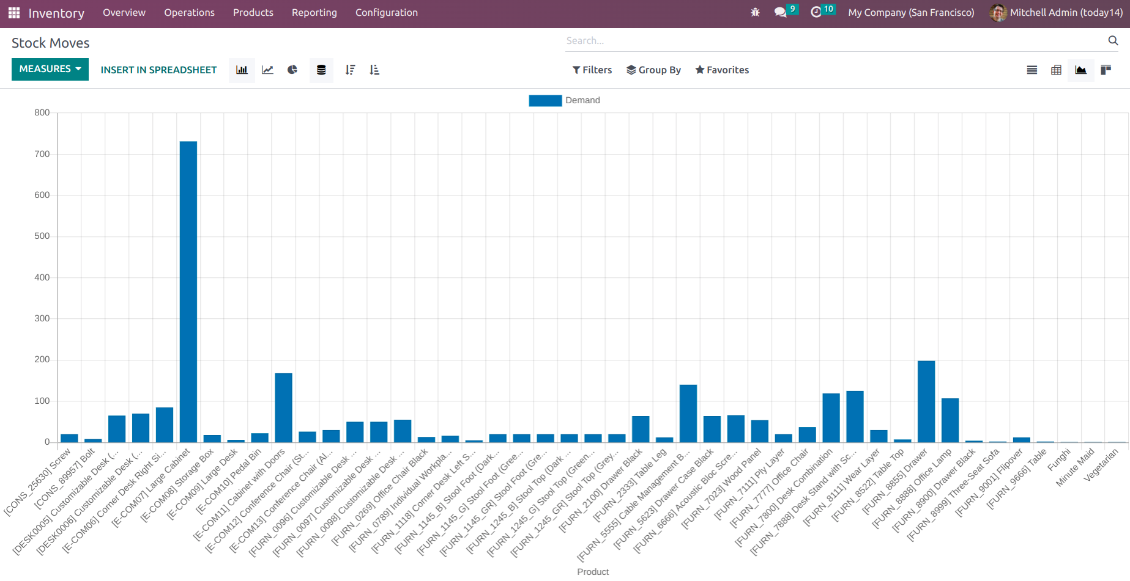Sort bars in descending order

(x=350, y=70)
